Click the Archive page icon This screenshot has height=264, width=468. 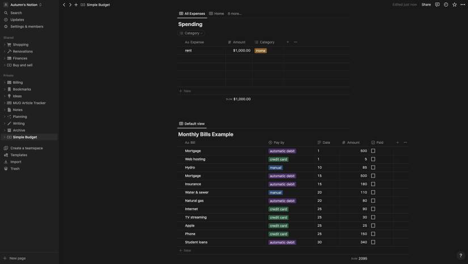pyautogui.click(x=9, y=130)
